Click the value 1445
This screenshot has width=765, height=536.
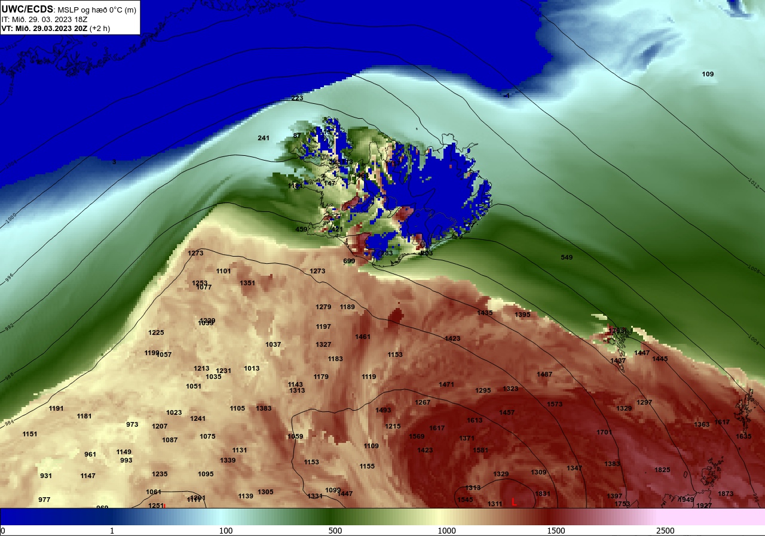(660, 359)
